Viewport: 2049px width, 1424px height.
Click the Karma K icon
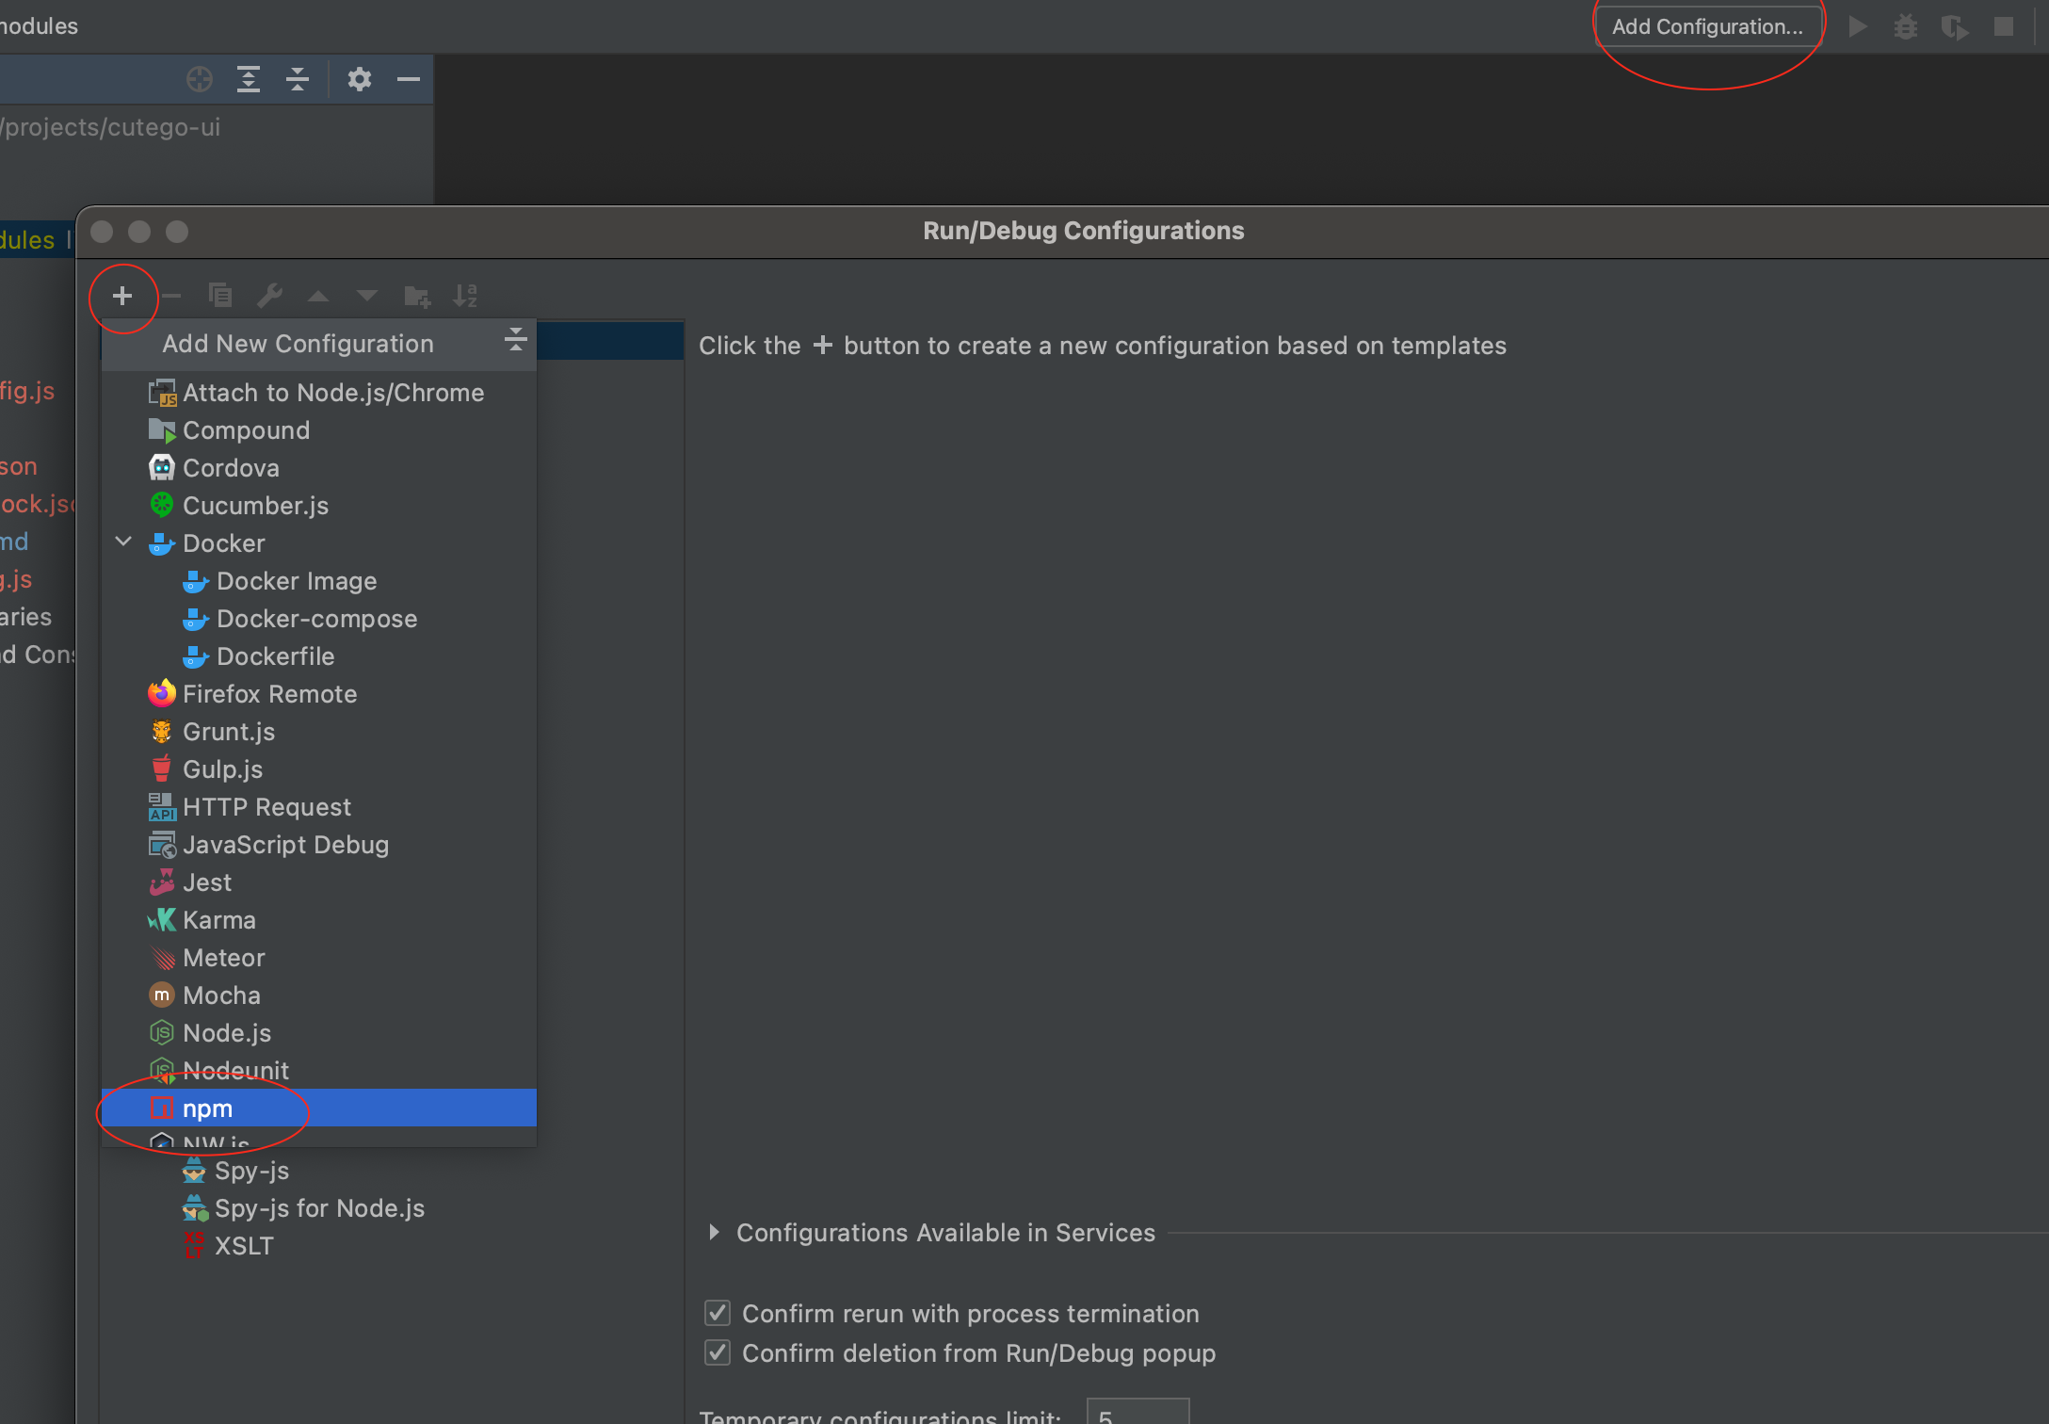pyautogui.click(x=162, y=920)
